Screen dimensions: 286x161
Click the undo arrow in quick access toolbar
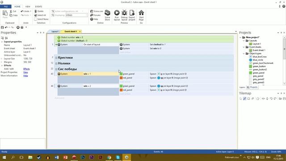tap(6, 27)
